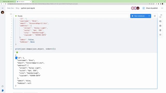Open the help question mark icon
Viewport: 166px width, 93px height.
(x=3, y=86)
